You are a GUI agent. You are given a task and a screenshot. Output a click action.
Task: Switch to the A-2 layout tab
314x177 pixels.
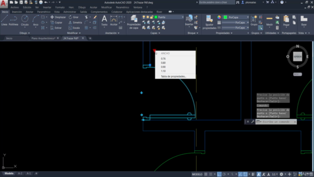(x=20, y=174)
